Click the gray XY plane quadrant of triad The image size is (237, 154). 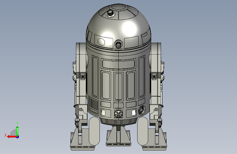[x=14, y=133]
